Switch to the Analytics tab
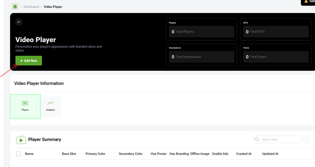Image resolution: width=315 pixels, height=167 pixels. [50, 106]
